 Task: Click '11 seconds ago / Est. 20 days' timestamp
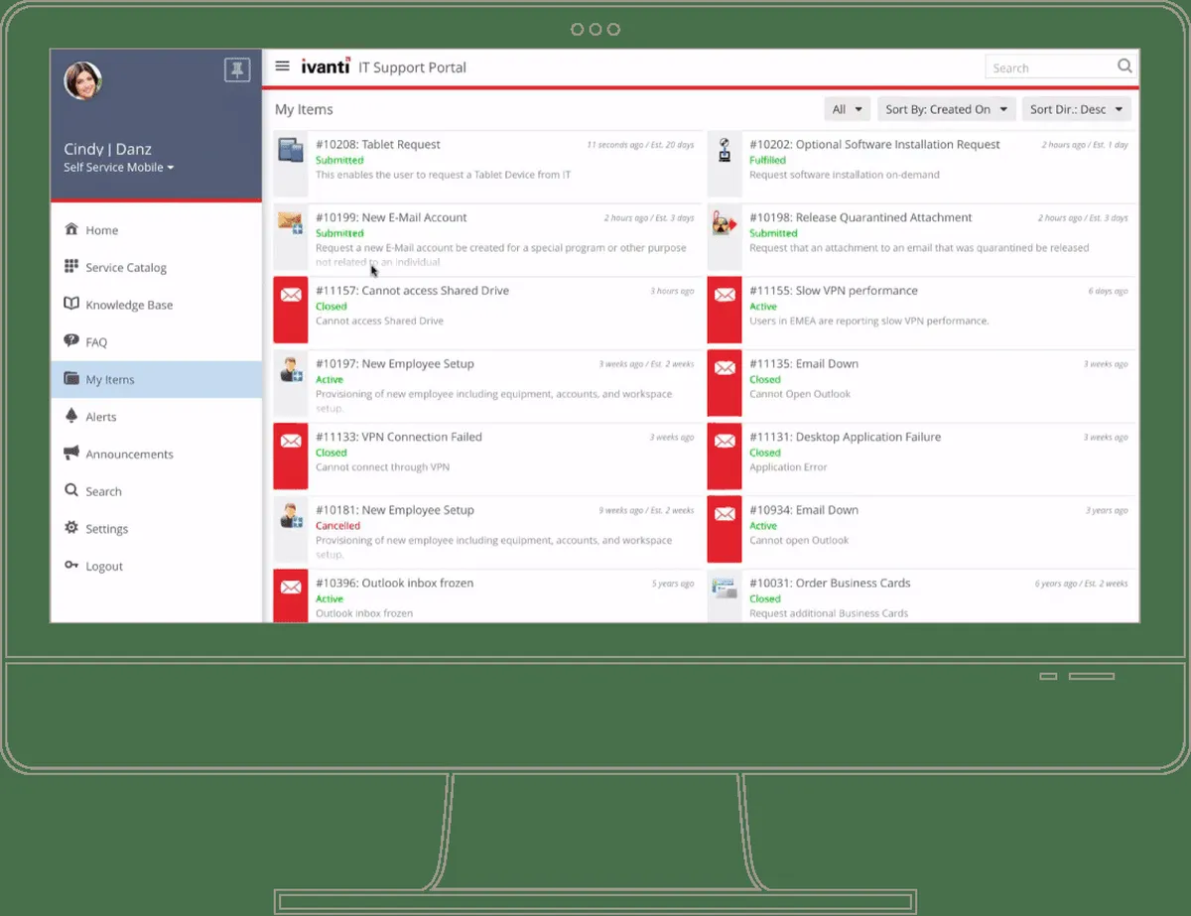click(640, 145)
